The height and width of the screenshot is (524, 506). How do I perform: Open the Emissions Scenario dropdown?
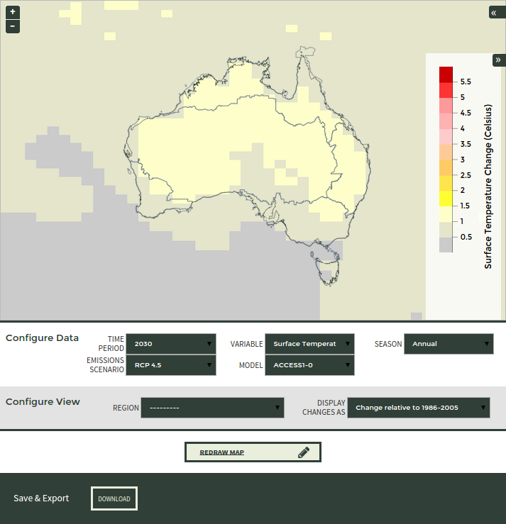170,366
